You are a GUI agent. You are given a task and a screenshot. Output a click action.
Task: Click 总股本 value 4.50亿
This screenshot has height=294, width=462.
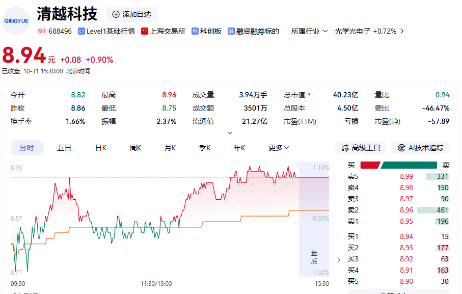348,108
